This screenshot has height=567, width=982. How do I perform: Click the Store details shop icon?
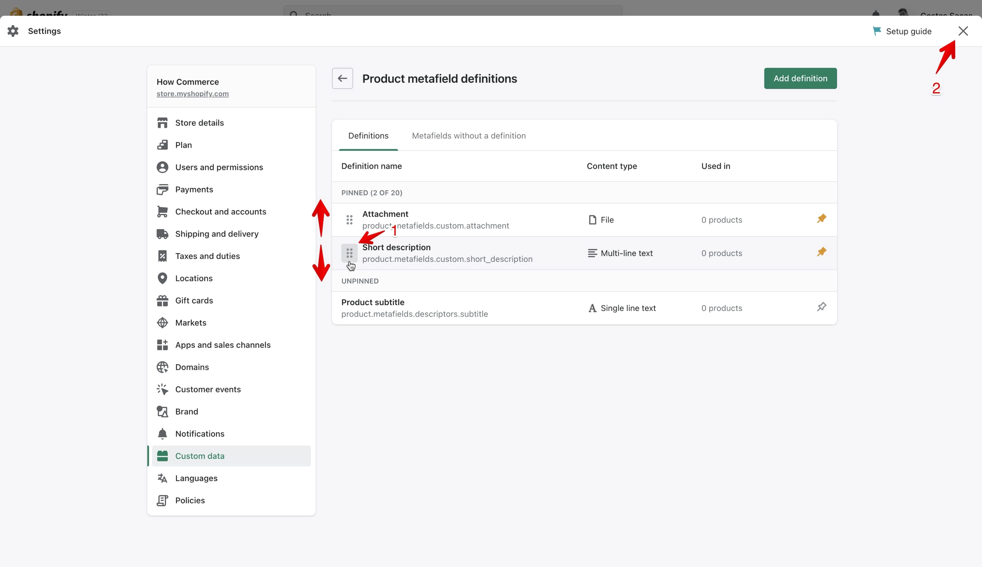pos(162,123)
